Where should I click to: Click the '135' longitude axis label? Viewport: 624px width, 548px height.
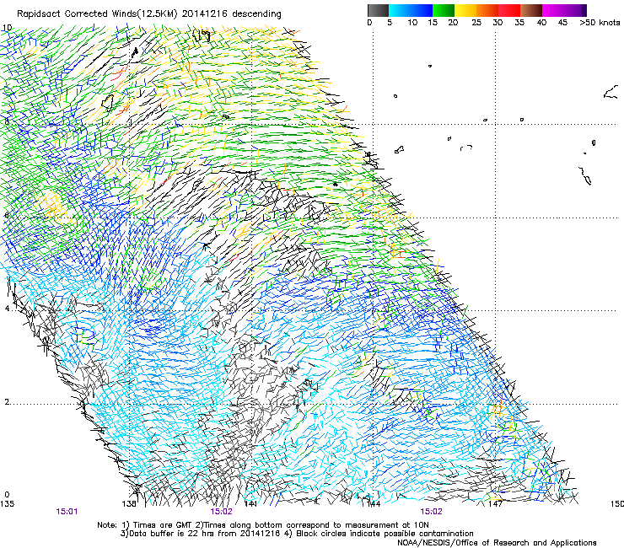coord(7,504)
